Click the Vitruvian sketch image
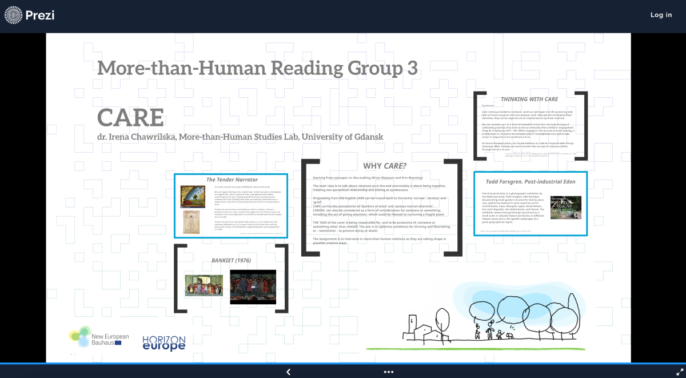This screenshot has width=686, height=378. tap(192, 222)
